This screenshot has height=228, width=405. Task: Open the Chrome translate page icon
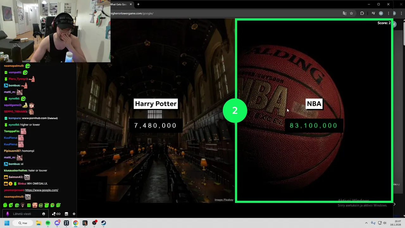click(x=345, y=13)
